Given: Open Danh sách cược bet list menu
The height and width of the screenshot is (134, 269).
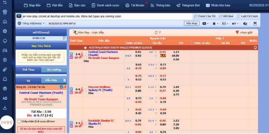Looking at the screenshot, I should pyautogui.click(x=105, y=5).
